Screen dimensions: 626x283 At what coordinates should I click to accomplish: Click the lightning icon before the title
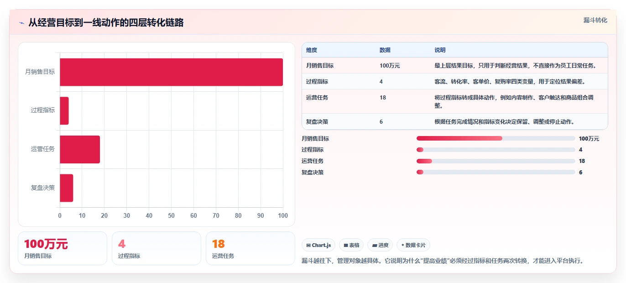(22, 23)
